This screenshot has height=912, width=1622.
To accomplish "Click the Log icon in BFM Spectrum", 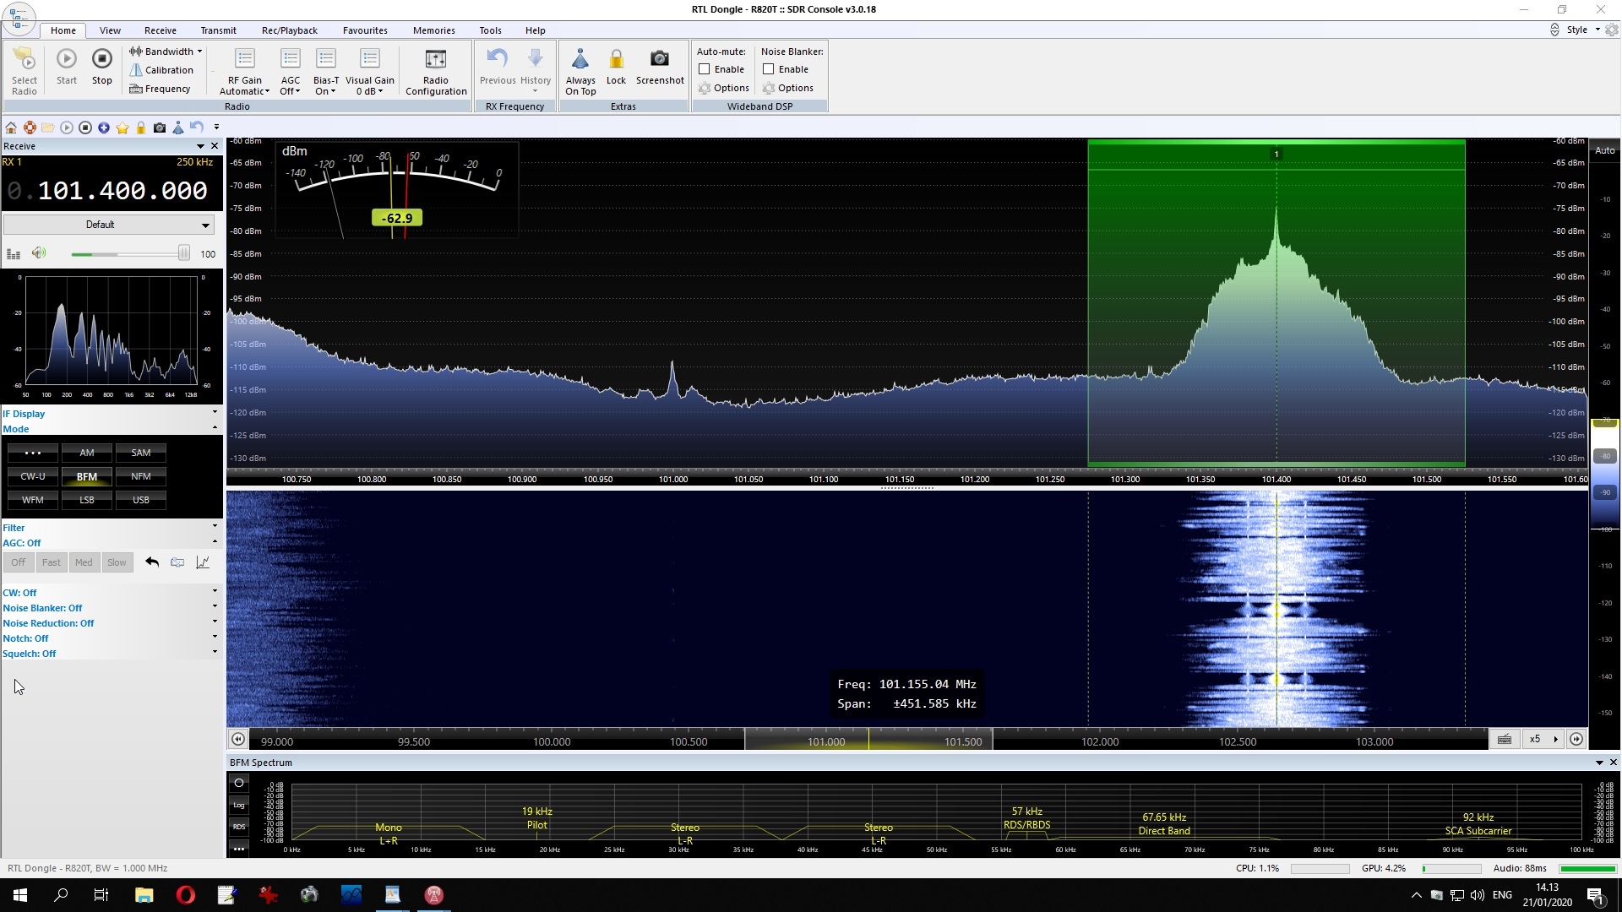I will pos(239,805).
